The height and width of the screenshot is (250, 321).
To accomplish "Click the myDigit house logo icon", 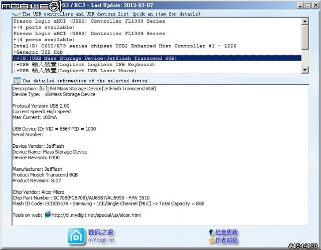I will [x=76, y=236].
